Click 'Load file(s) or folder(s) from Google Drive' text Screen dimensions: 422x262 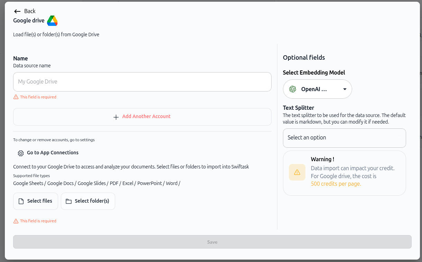point(56,35)
